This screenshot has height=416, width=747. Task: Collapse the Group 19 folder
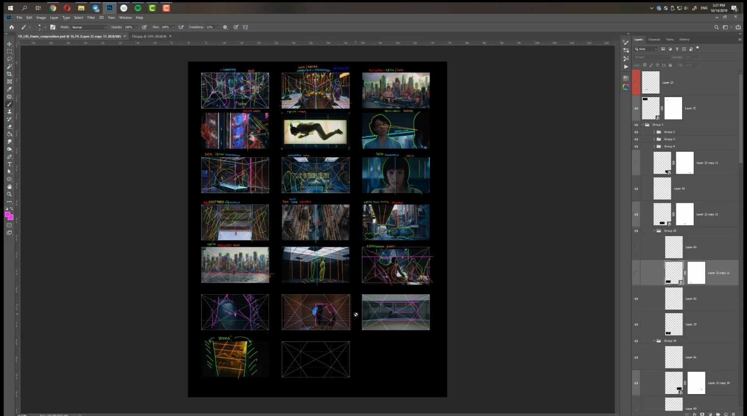point(654,341)
